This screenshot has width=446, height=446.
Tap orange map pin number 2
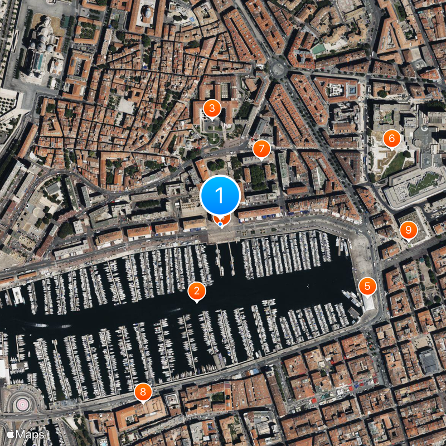pos(197,292)
